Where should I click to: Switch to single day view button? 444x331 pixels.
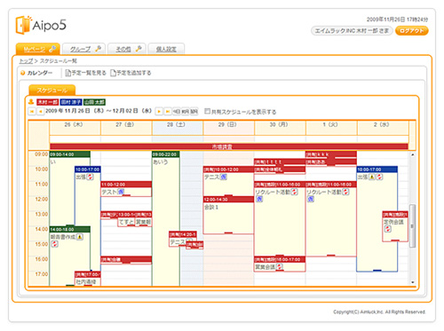click(177, 112)
